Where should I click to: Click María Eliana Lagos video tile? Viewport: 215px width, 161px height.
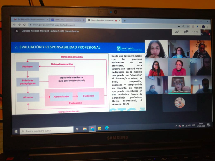pyautogui.click(x=179, y=85)
